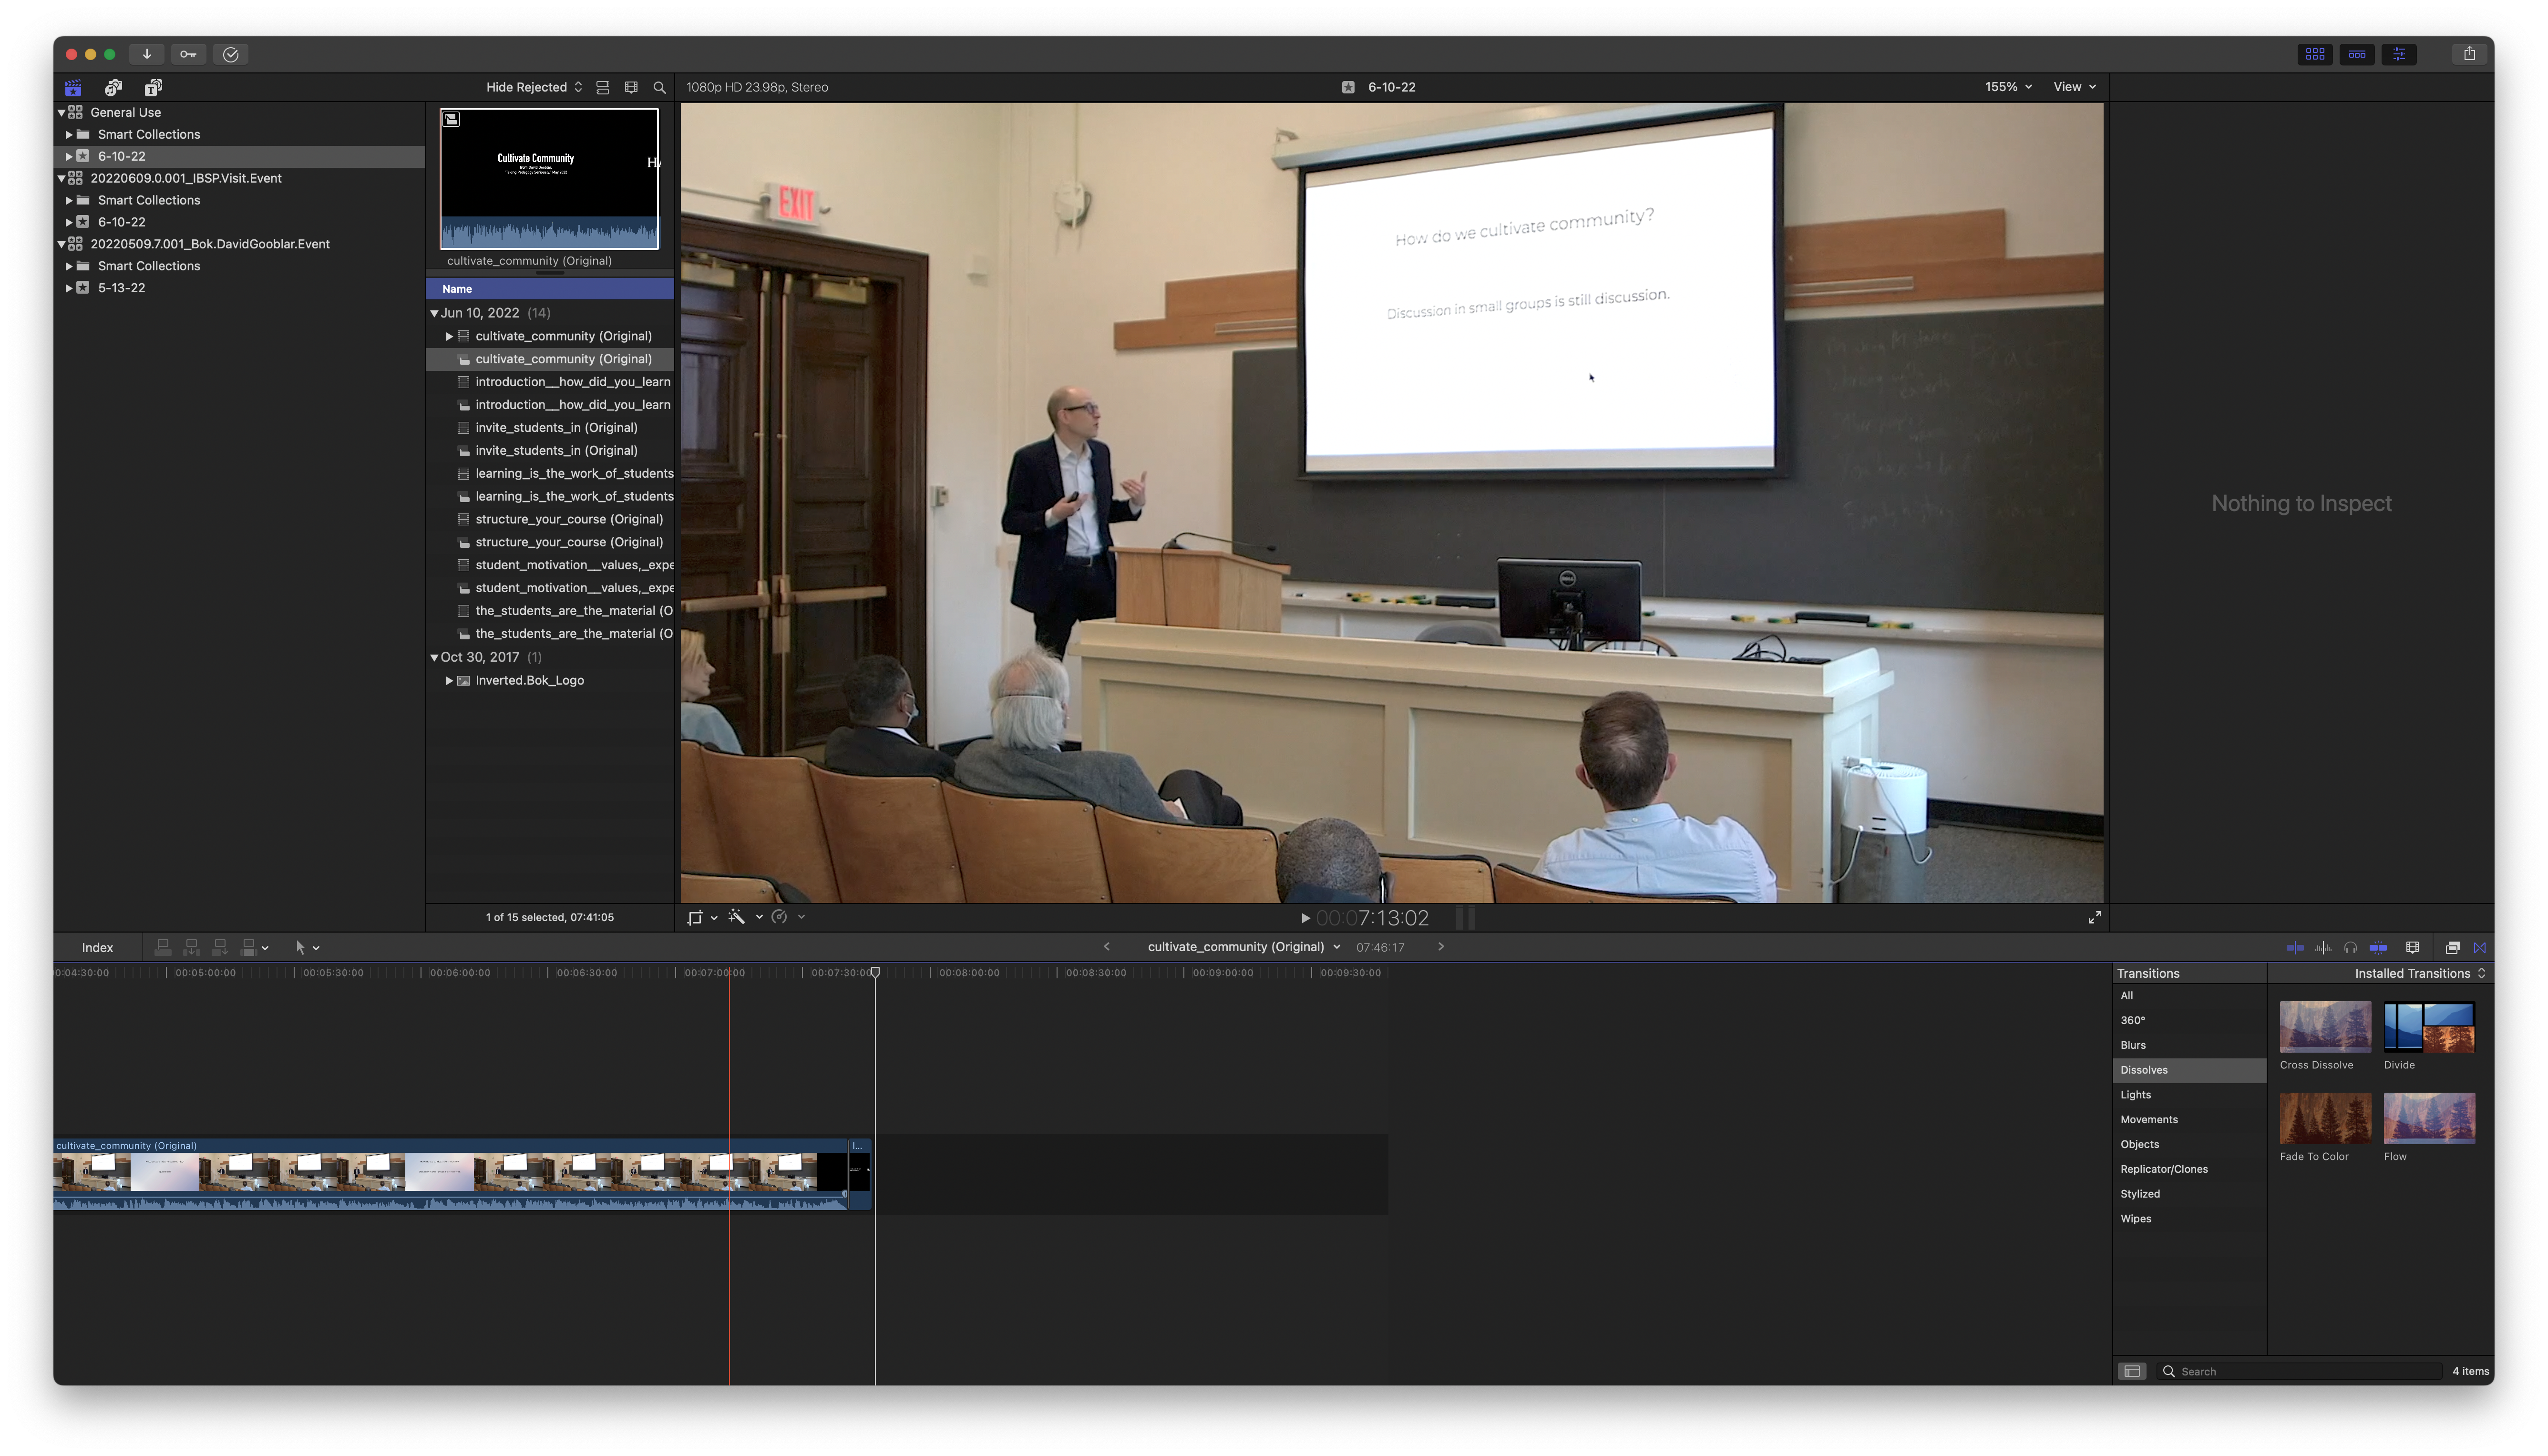Toggle audio skimming waveform button

click(x=2323, y=947)
